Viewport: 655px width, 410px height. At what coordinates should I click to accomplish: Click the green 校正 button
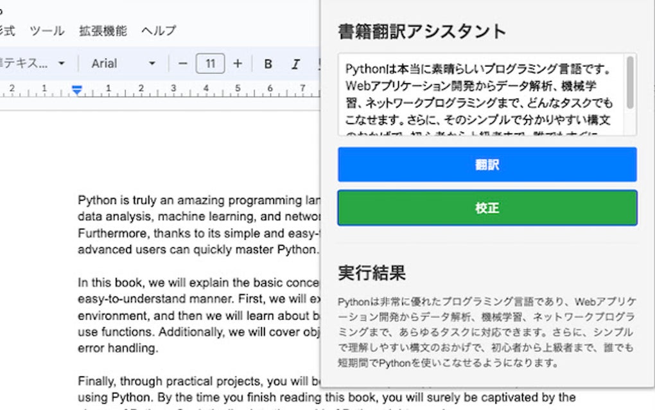[486, 208]
